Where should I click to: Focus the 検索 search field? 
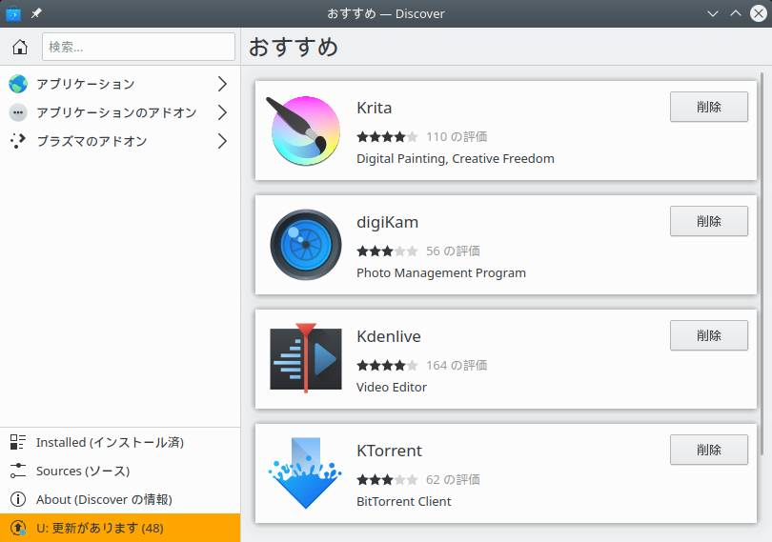138,47
